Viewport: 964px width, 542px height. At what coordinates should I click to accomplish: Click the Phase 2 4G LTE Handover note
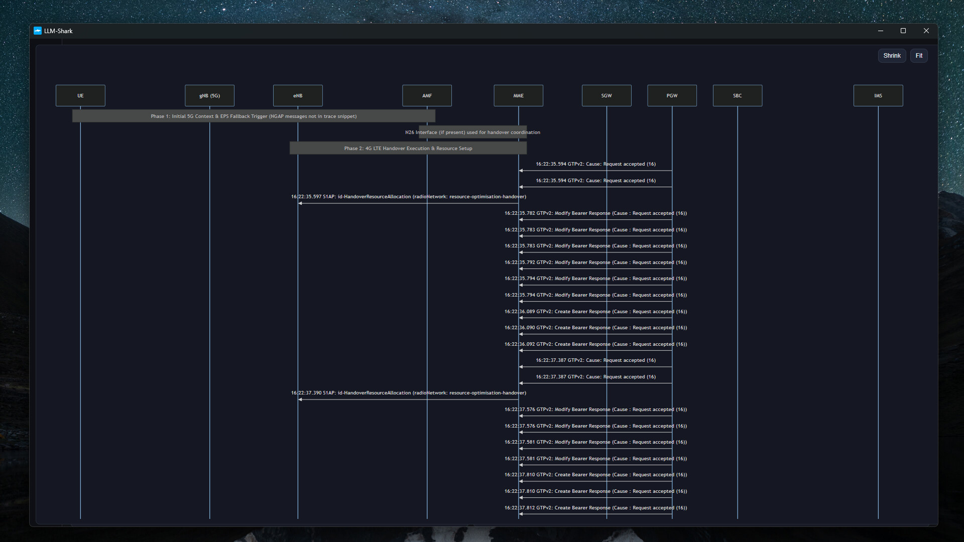tap(408, 148)
